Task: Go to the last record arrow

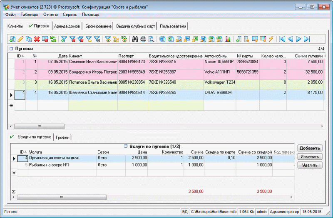Action: (x=307, y=39)
